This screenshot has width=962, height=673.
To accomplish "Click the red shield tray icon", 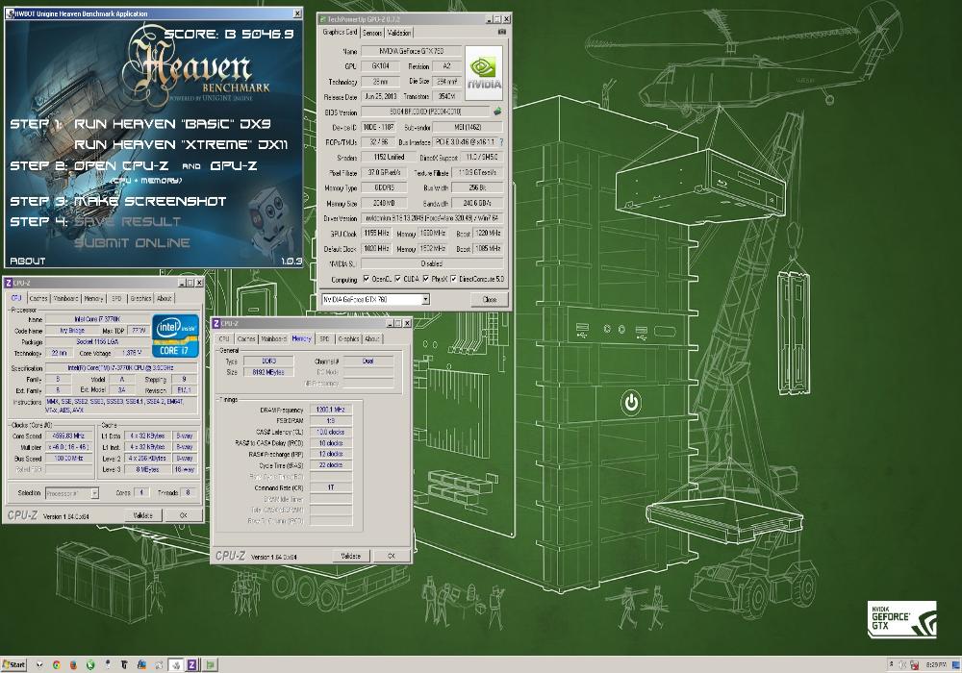I will [915, 664].
